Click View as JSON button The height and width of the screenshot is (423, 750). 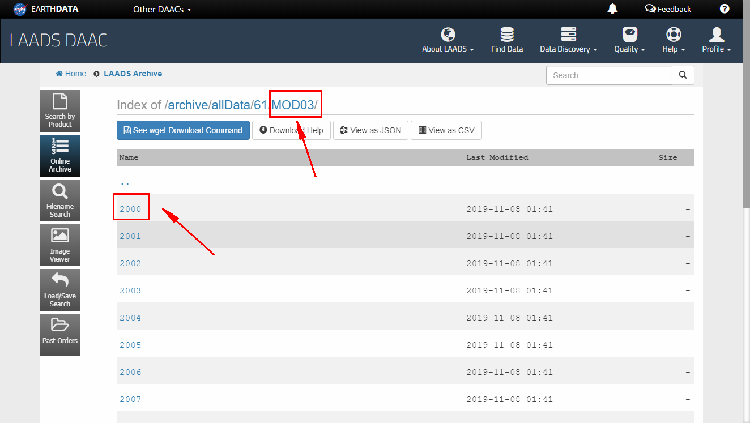pyautogui.click(x=370, y=130)
